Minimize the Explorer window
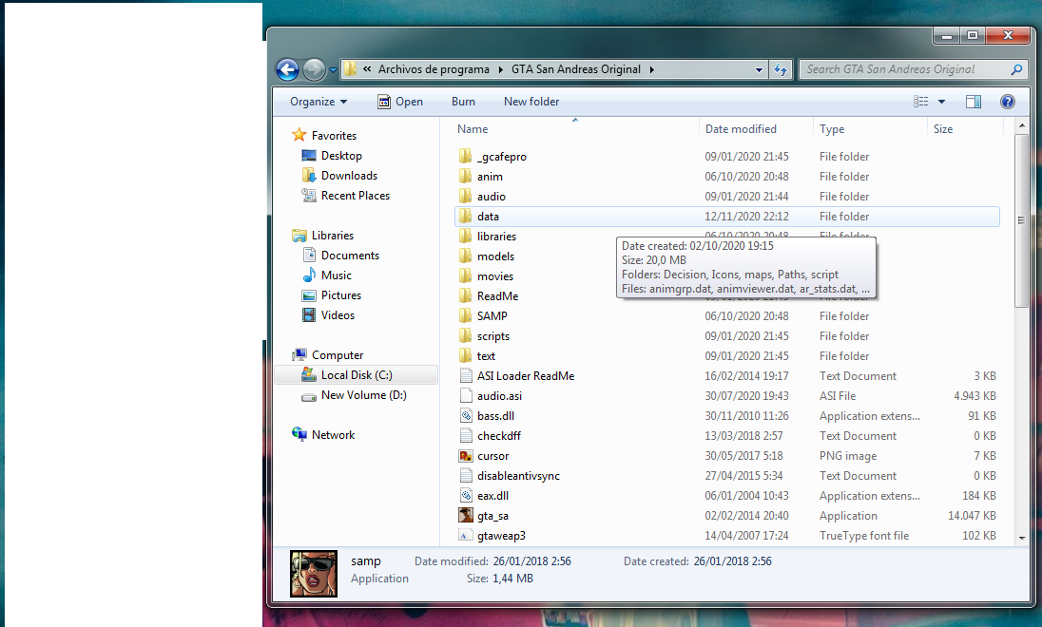Image resolution: width=1042 pixels, height=627 pixels. pyautogui.click(x=947, y=36)
